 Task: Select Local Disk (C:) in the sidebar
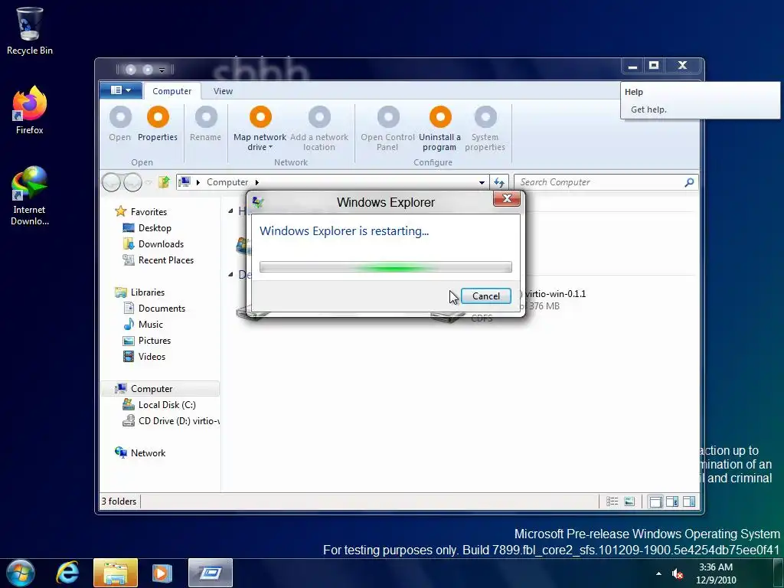pyautogui.click(x=166, y=404)
